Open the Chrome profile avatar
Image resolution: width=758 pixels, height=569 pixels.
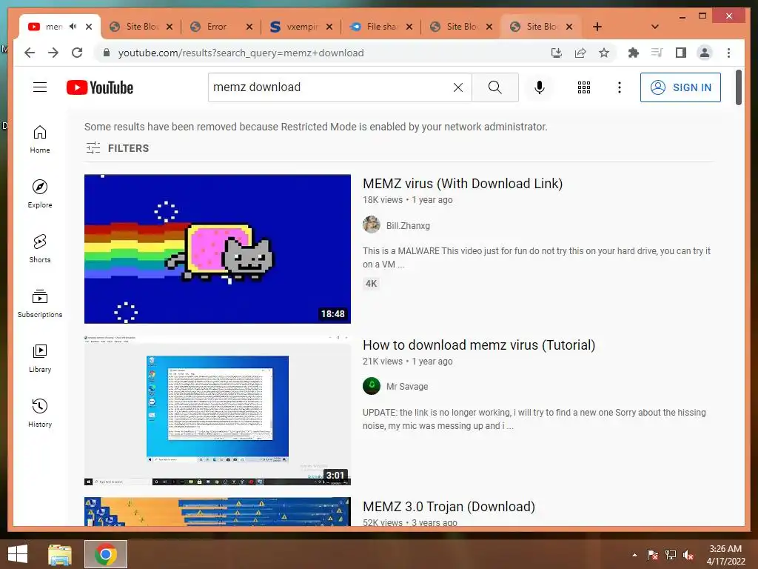pyautogui.click(x=705, y=53)
